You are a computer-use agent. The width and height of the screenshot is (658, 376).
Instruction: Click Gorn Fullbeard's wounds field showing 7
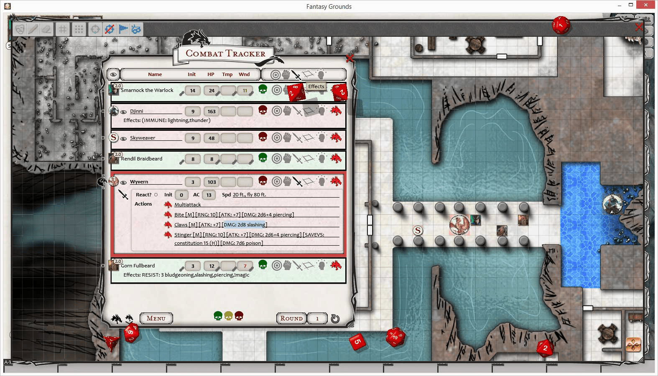(x=245, y=266)
